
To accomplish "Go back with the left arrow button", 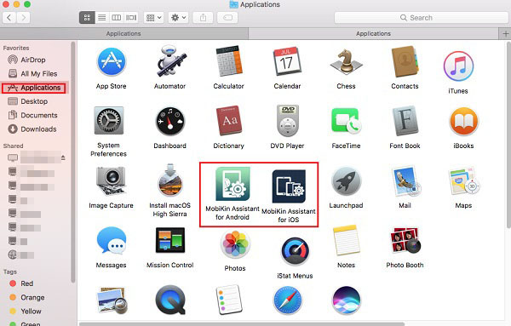I will click(x=9, y=18).
